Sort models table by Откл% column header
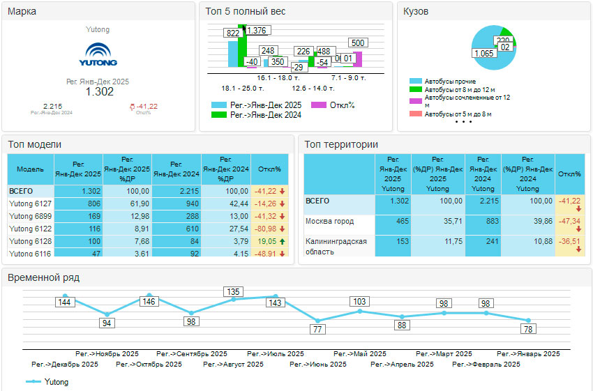Screen dimensions: 593x391 [269, 169]
